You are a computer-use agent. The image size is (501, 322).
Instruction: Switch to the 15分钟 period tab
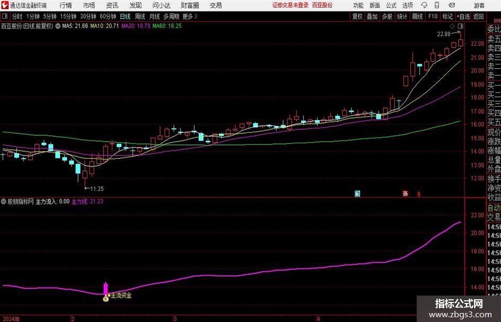pyautogui.click(x=68, y=16)
